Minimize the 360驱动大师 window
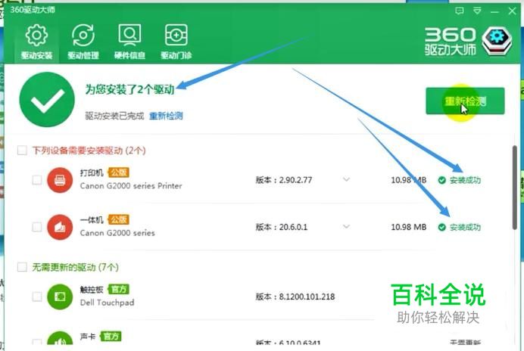 click(494, 11)
